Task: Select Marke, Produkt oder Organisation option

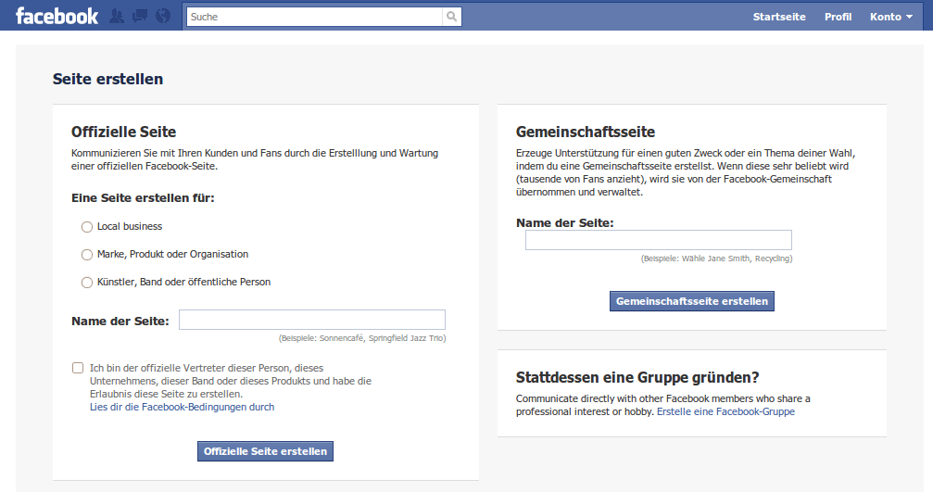Action: [87, 255]
